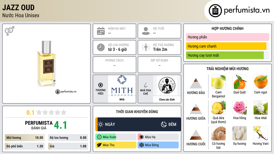Open the Hoa hồng rose note image
This screenshot has width=274, height=154.
coord(239,107)
